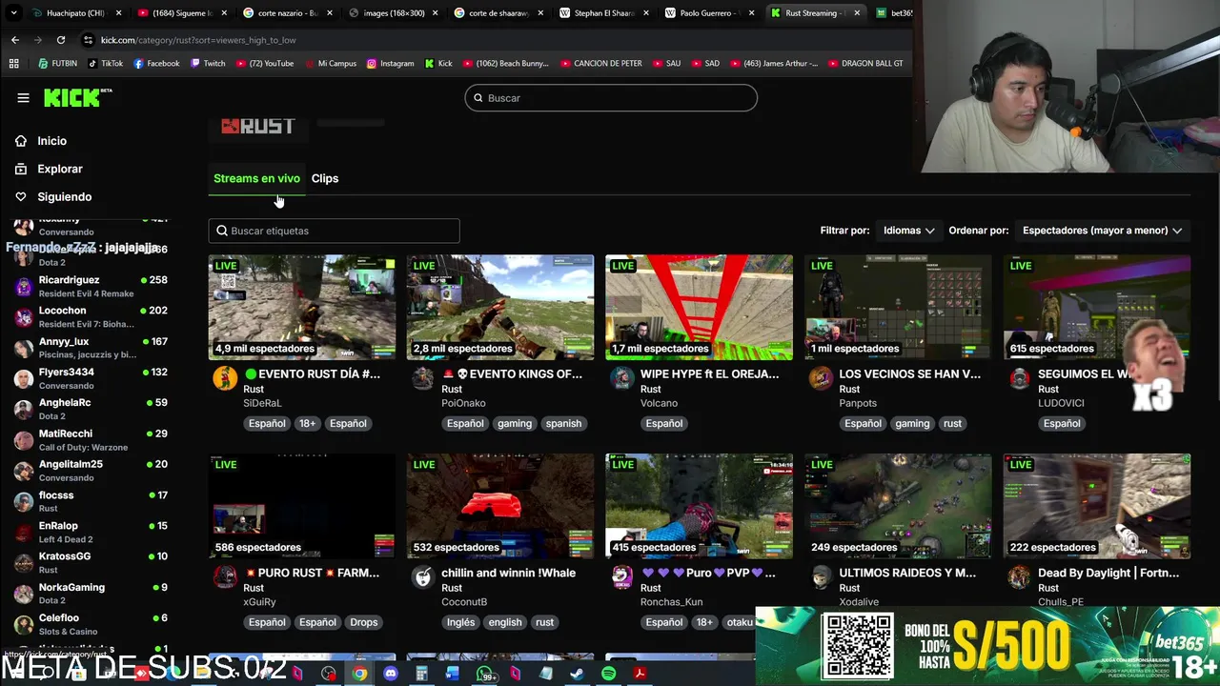The height and width of the screenshot is (686, 1220).
Task: Select the Streams en vivo tab
Action: click(256, 178)
